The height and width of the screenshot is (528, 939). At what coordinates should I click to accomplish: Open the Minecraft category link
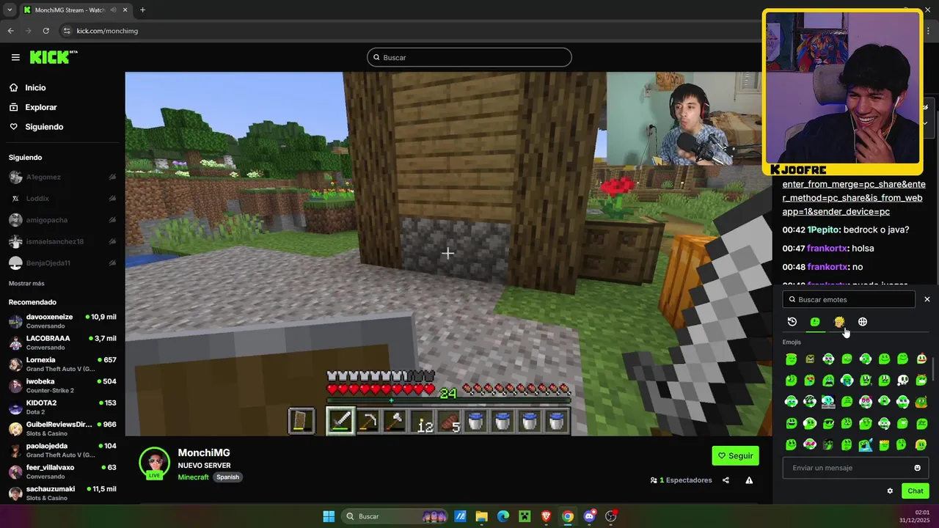click(193, 477)
